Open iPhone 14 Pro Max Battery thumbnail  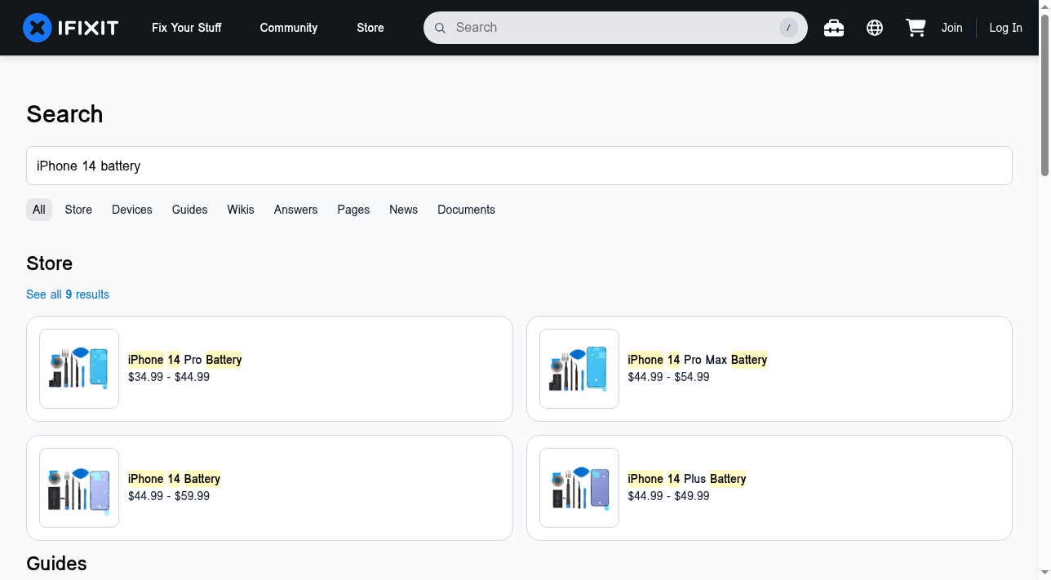click(579, 369)
